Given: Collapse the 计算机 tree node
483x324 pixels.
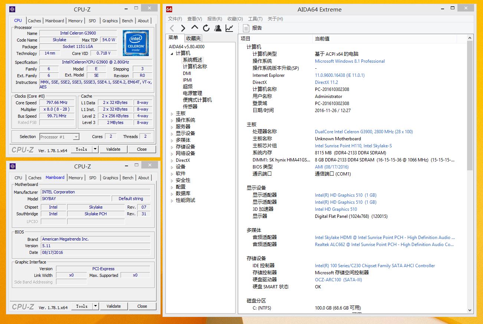Looking at the screenshot, I should pos(172,54).
